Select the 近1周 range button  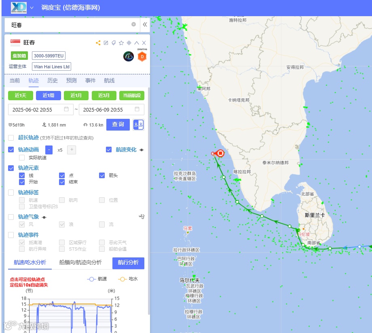(49, 96)
